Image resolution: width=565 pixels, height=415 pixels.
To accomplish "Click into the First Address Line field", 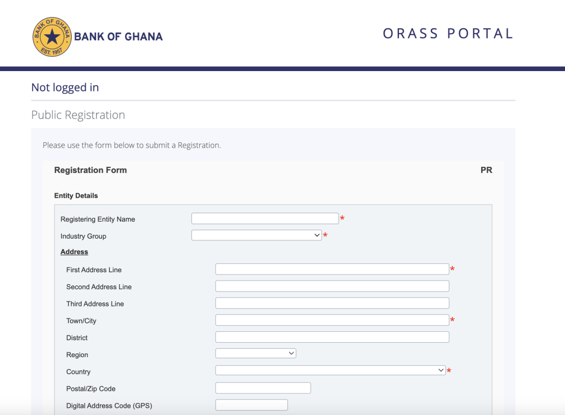I will [x=332, y=270].
